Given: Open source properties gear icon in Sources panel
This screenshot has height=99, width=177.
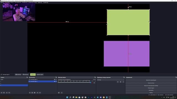Looking at the screenshot, I should [x=35, y=93].
